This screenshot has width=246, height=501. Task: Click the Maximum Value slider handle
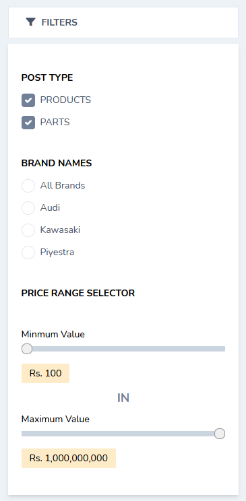(220, 434)
